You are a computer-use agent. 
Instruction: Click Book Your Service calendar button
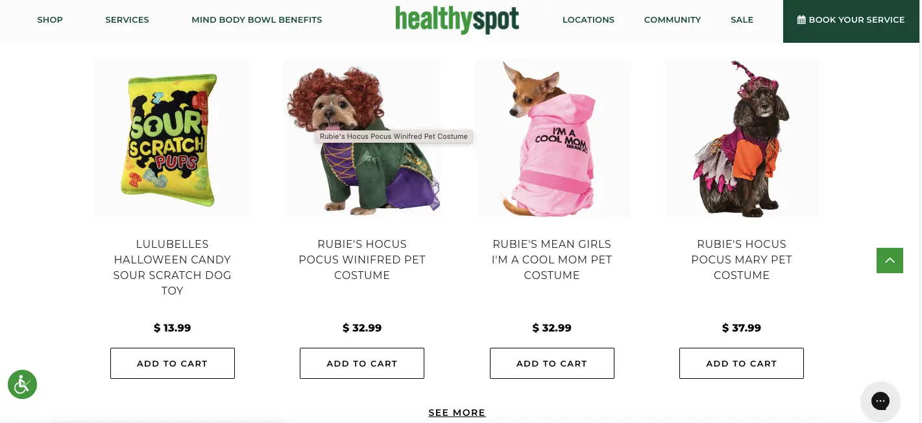click(851, 20)
